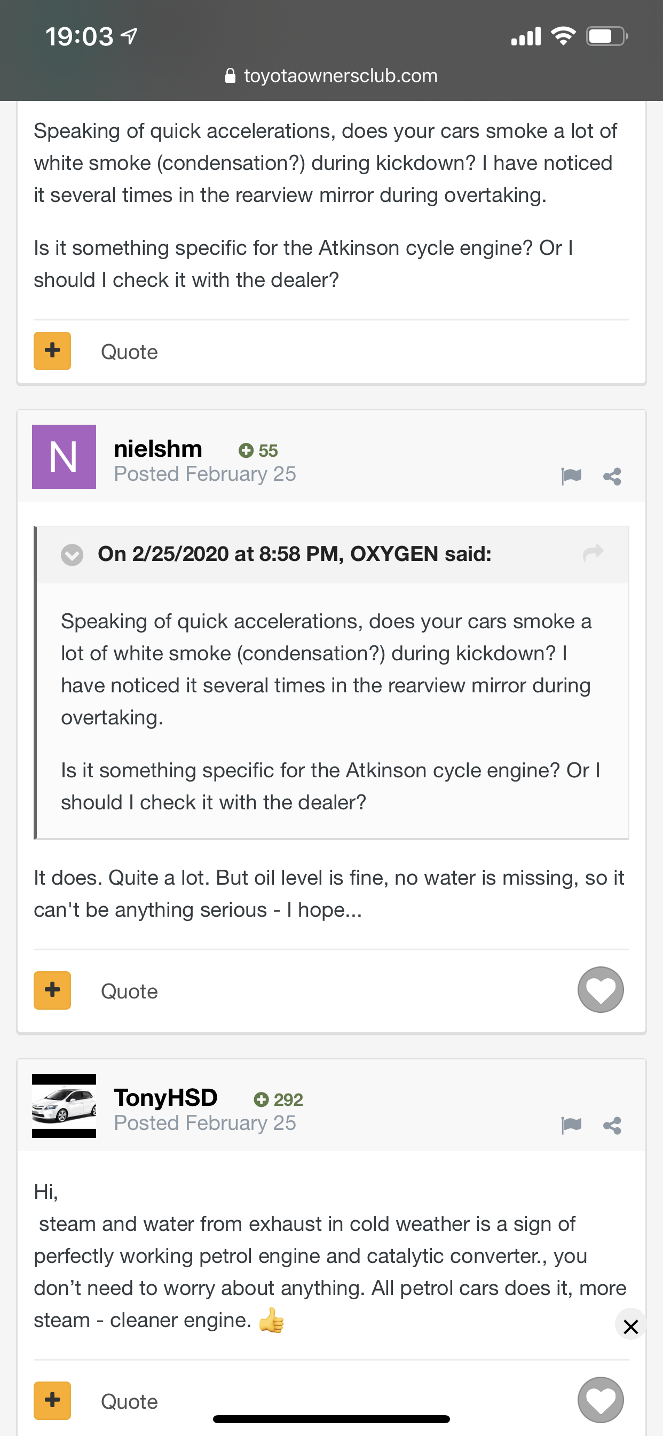Open TonyHSD's profile from username
Screen dimensions: 663x1436
(165, 1098)
